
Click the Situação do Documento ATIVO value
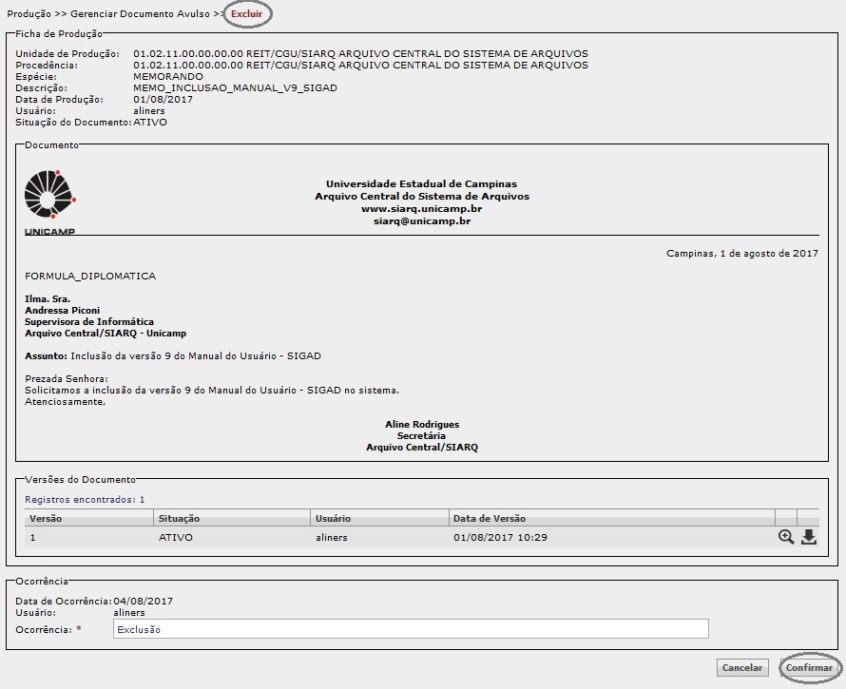150,123
